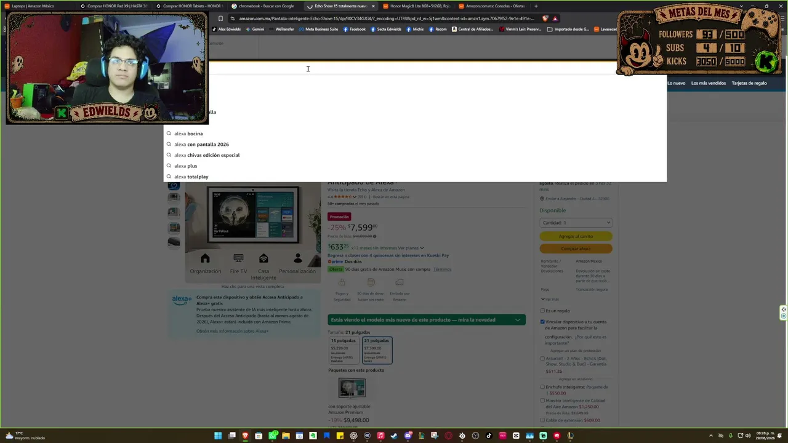Click the bookmark icon left of the address bar
This screenshot has width=788, height=443.
point(220,18)
